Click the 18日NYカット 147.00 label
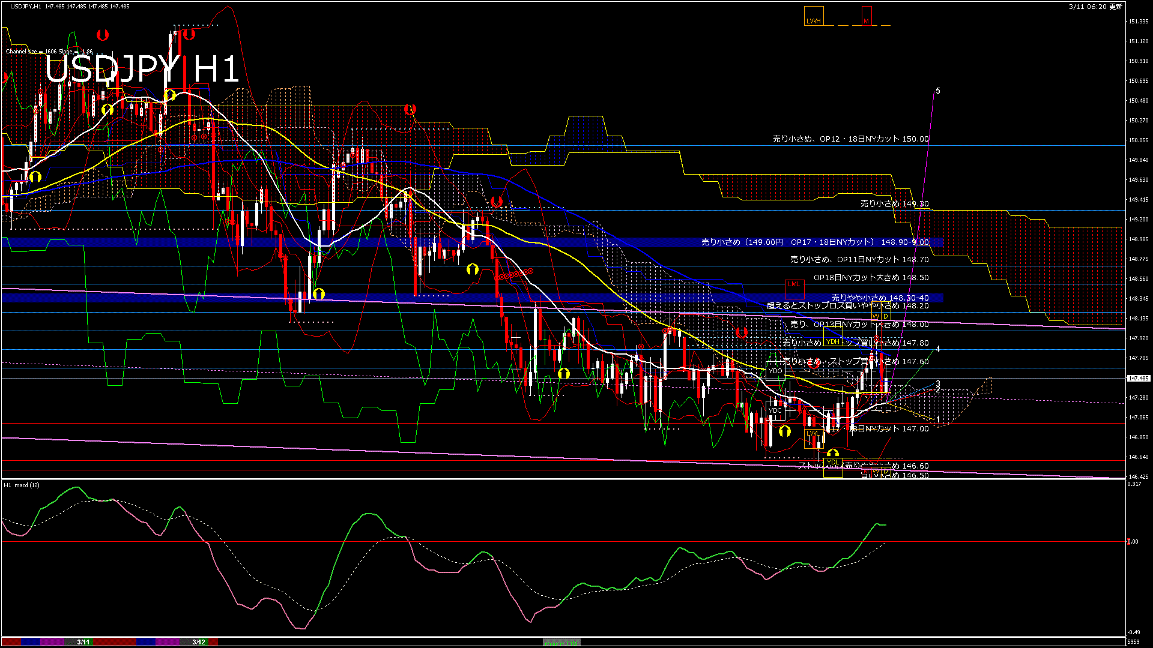Viewport: 1153px width, 648px height. pos(890,428)
